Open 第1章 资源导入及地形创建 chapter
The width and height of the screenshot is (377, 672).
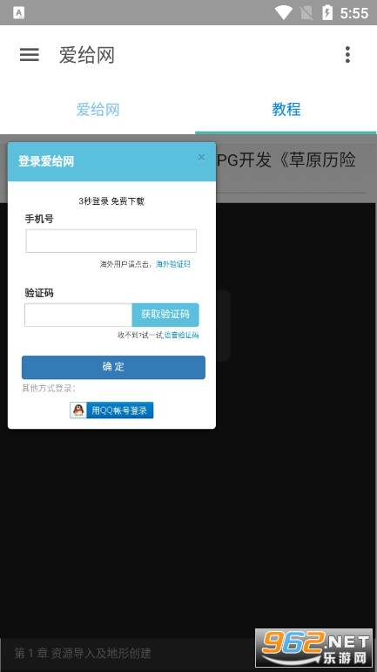click(83, 654)
